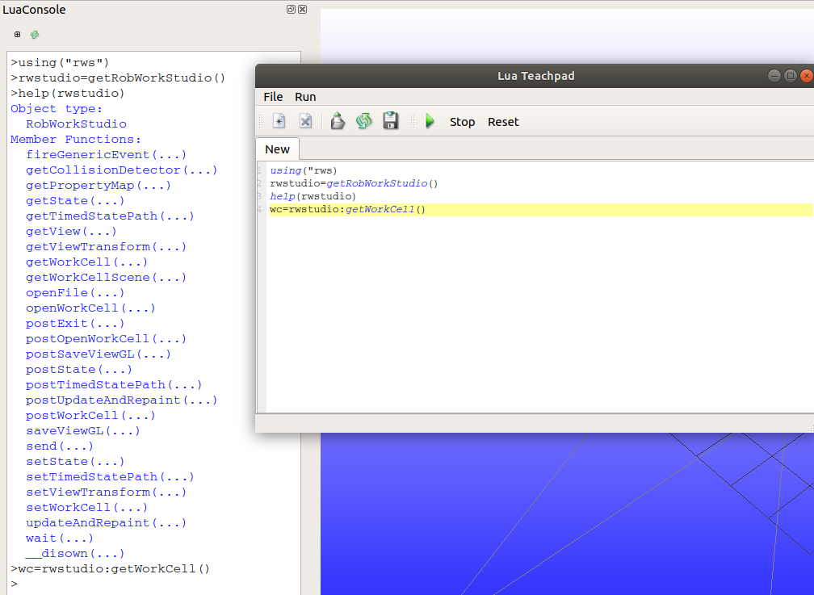Open the File menu in Lua Teachpad

point(273,97)
